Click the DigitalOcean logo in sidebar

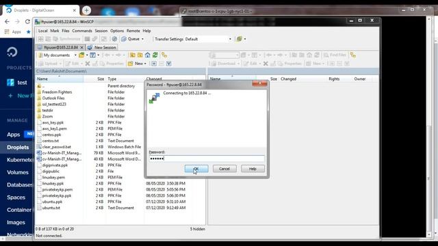tap(12, 52)
